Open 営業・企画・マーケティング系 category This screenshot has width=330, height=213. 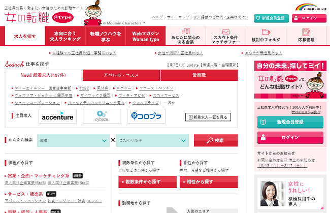click(39, 176)
